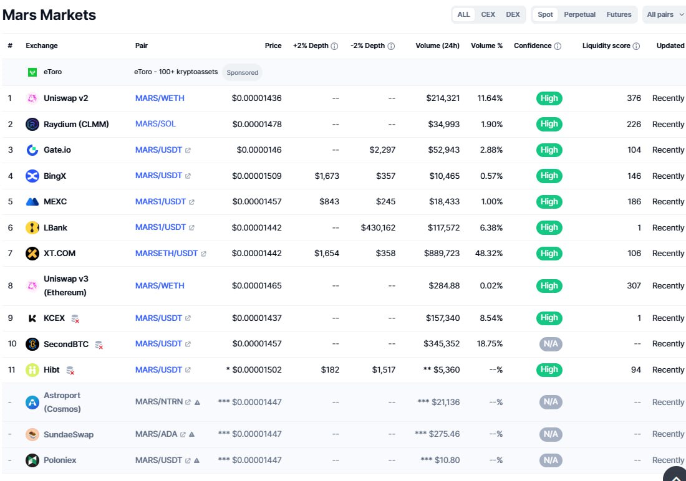This screenshot has width=686, height=481.
Task: Click the Uniswap v3 (Ethereum) logo
Action: [x=32, y=285]
